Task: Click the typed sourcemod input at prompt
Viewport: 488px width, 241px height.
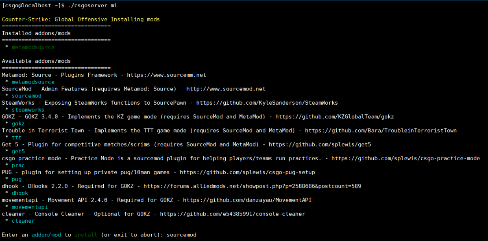Action: (181, 235)
